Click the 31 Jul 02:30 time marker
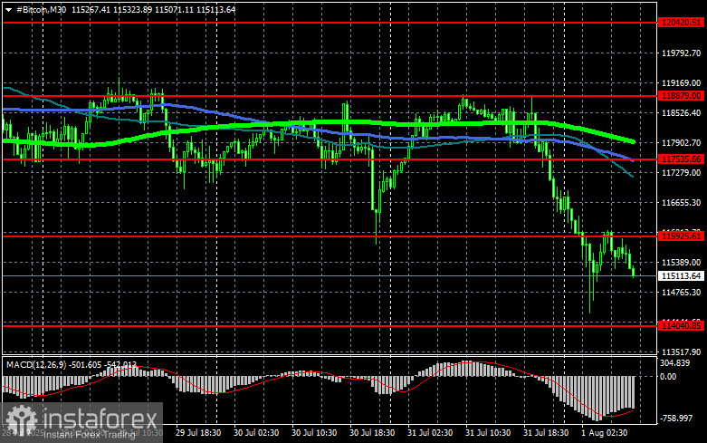 (x=430, y=433)
